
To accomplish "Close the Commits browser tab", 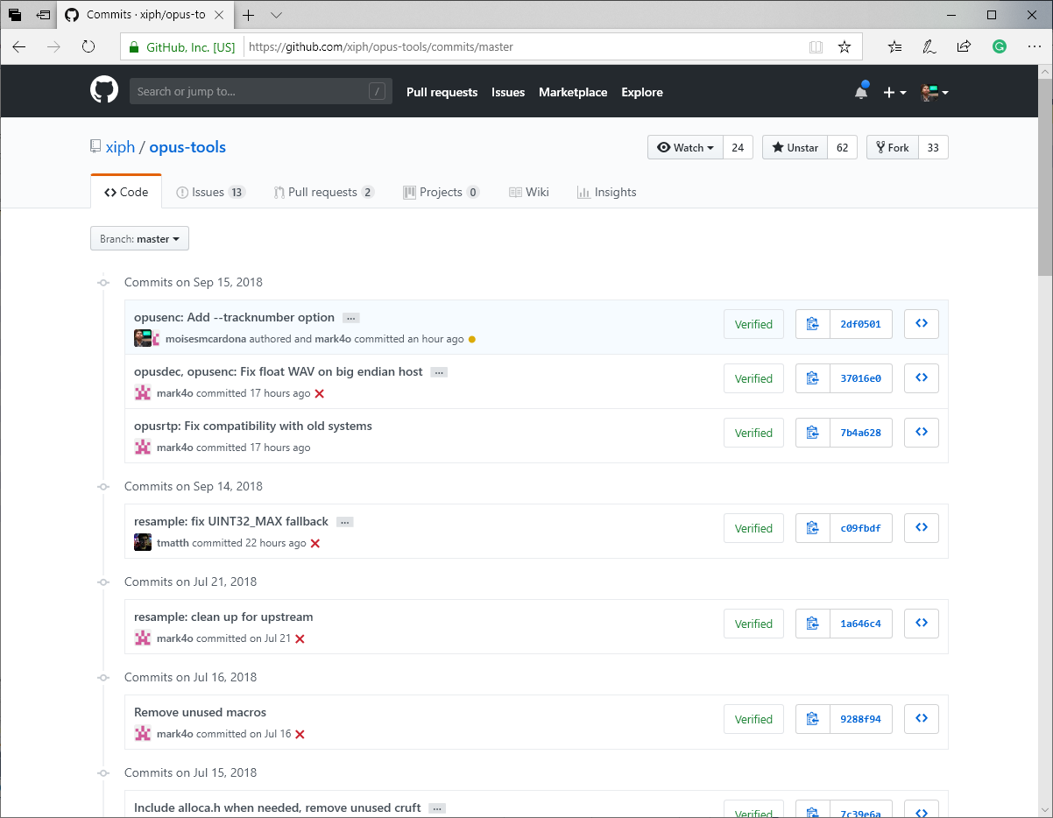I will pyautogui.click(x=219, y=15).
